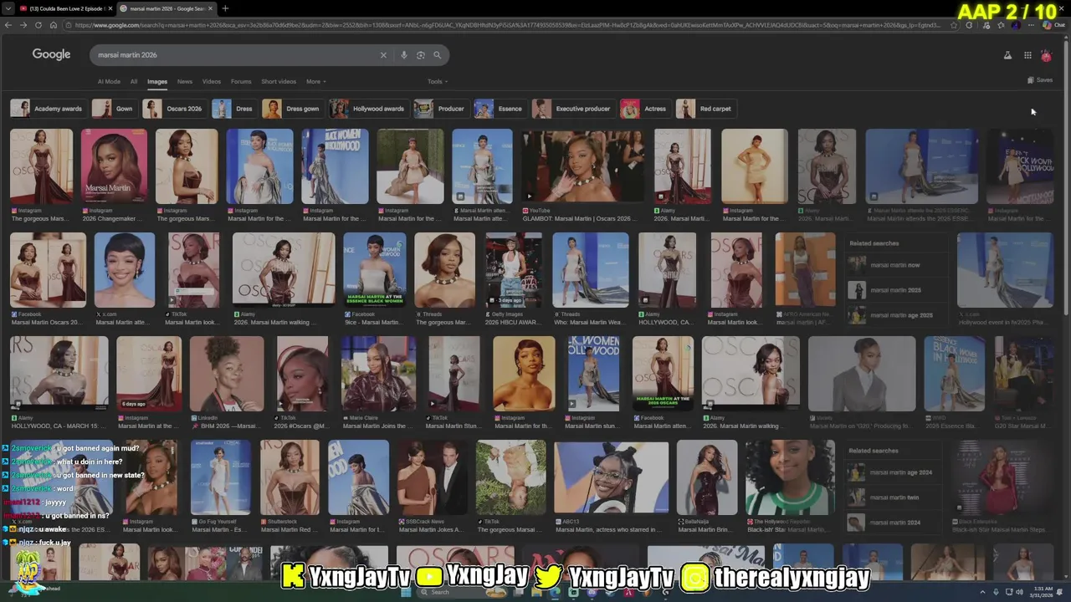Filter images by Gown chip

[114, 109]
